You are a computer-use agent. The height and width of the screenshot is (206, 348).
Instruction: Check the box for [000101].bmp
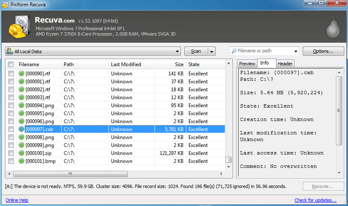point(11,161)
